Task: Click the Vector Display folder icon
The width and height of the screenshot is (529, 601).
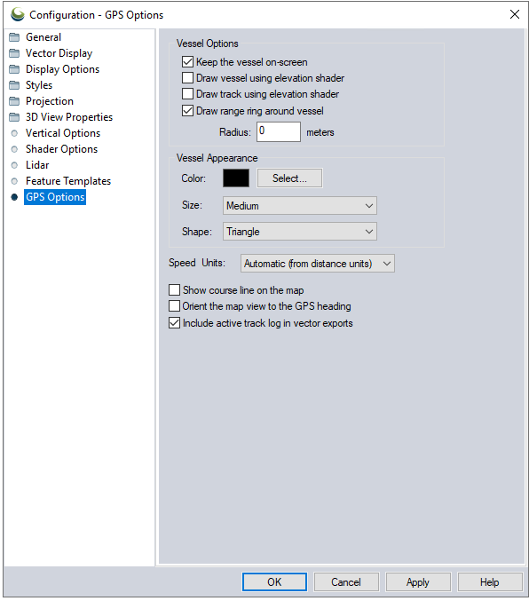Action: pyautogui.click(x=14, y=53)
